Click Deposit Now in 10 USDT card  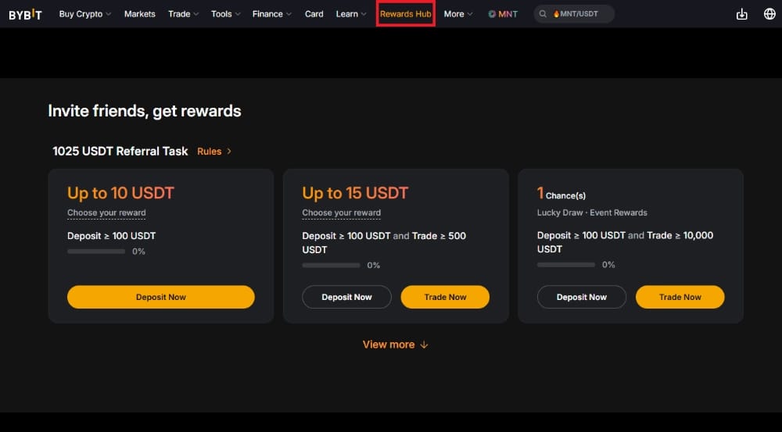coord(160,297)
